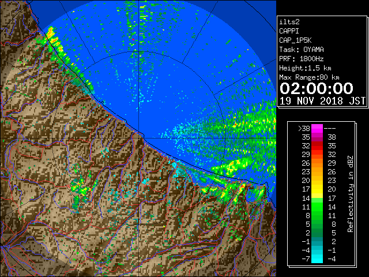
Task: Select the '-7' legend value
Action: coord(306,259)
